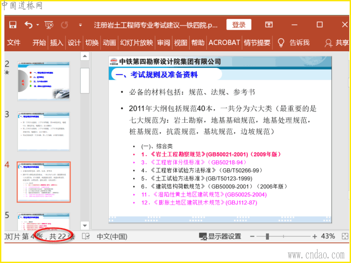Click the company header 中铁第四勘察设计院集团有限公司
Screen dimensions: 351x263
click(x=170, y=61)
